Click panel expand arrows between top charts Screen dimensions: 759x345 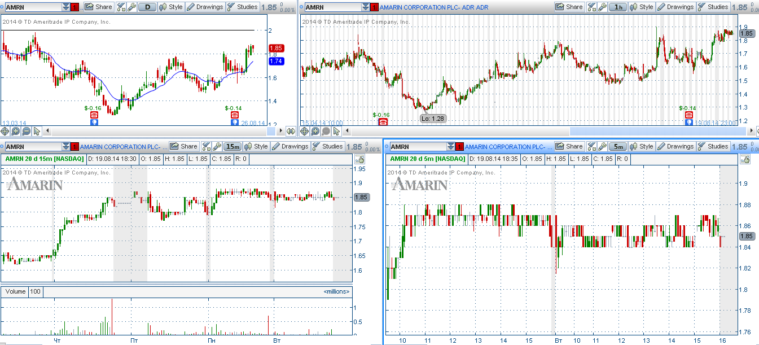point(291,131)
